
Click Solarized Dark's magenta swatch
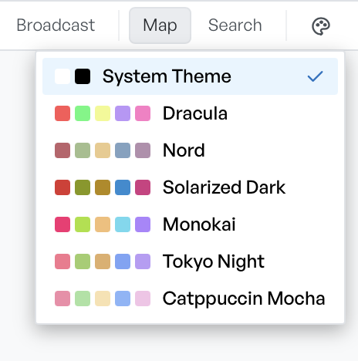(143, 187)
